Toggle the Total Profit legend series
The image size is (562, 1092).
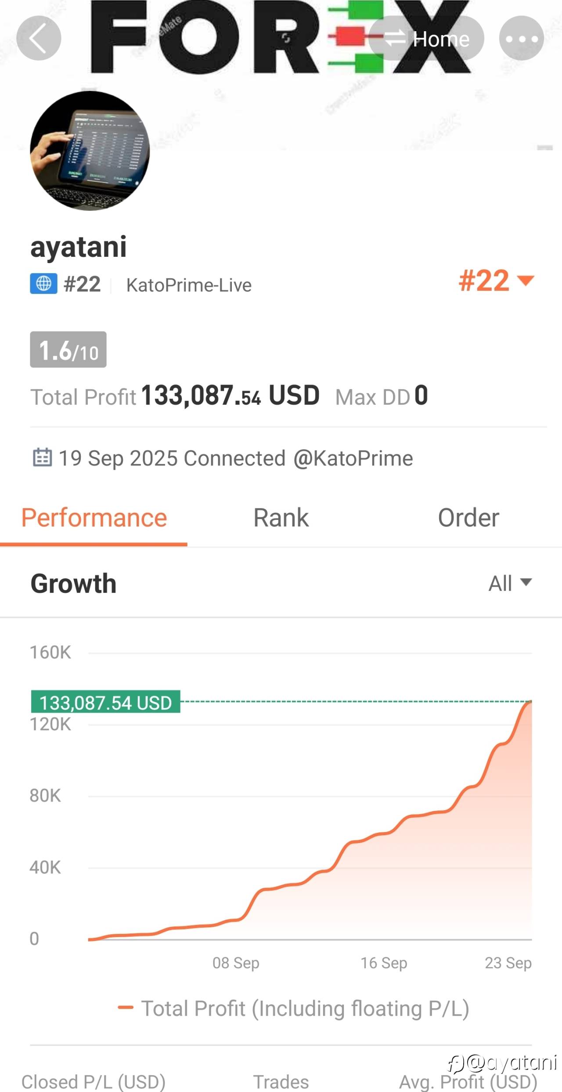click(293, 1008)
